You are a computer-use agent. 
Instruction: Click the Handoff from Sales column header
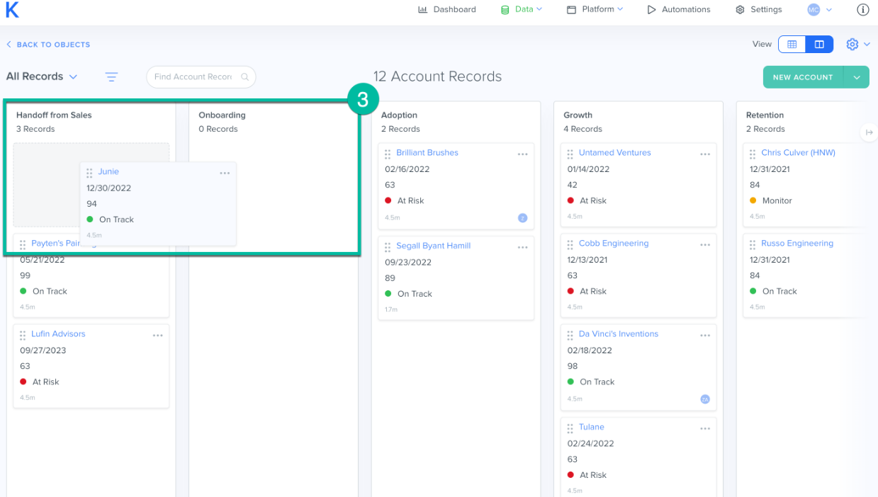[x=54, y=115]
